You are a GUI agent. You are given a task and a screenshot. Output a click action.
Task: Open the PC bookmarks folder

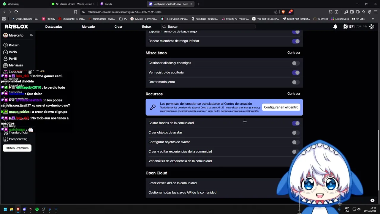point(123,19)
